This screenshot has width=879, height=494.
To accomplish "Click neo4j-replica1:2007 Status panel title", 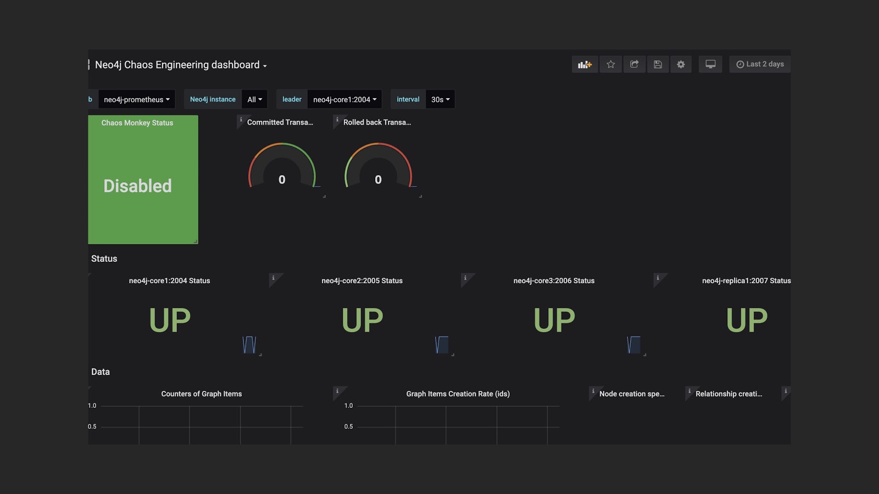I will point(747,280).
